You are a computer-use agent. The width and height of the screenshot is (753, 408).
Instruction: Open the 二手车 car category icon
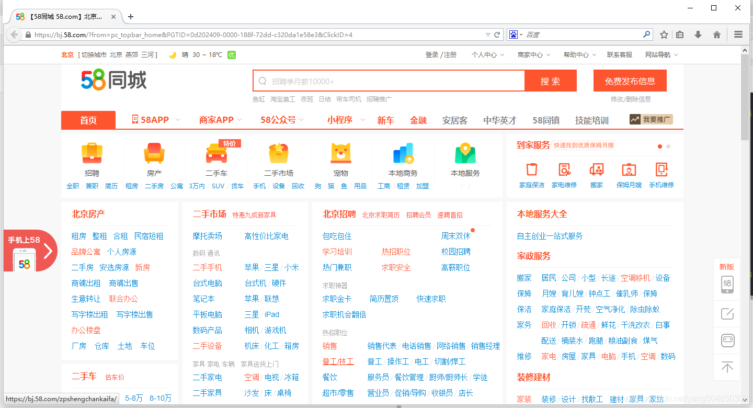point(216,153)
